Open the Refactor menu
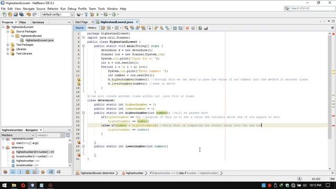Screen dimensions: 336x189 [52, 9]
